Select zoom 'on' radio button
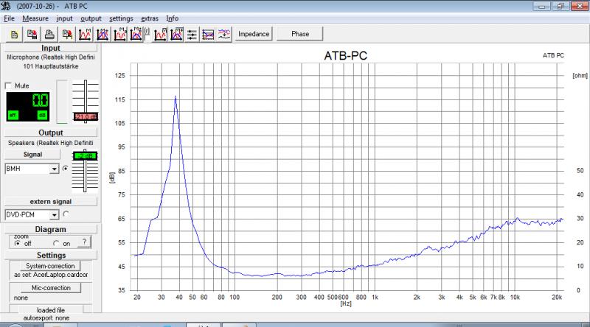Screen dimensions: 590x327 pos(56,243)
